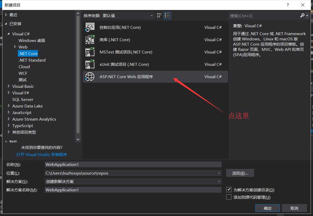Click the class library (.NET Core) template icon
The height and width of the screenshot is (216, 313).
tap(90, 40)
